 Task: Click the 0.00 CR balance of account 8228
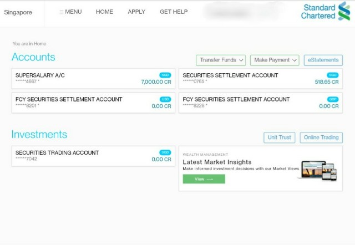(x=329, y=106)
